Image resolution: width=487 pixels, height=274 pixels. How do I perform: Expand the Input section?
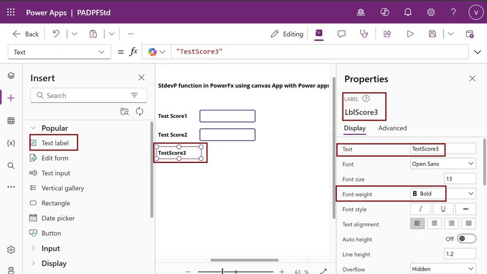(x=33, y=248)
